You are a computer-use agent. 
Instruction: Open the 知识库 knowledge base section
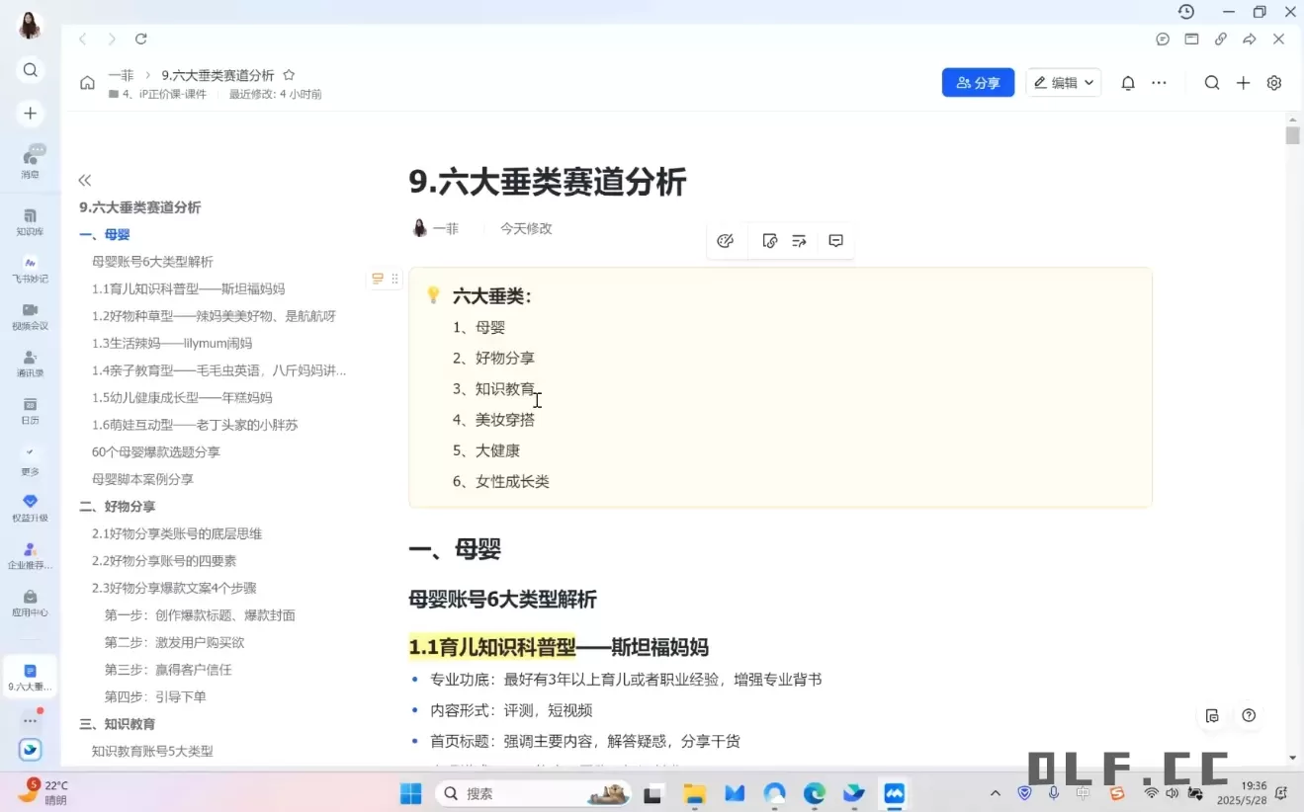[x=30, y=219]
